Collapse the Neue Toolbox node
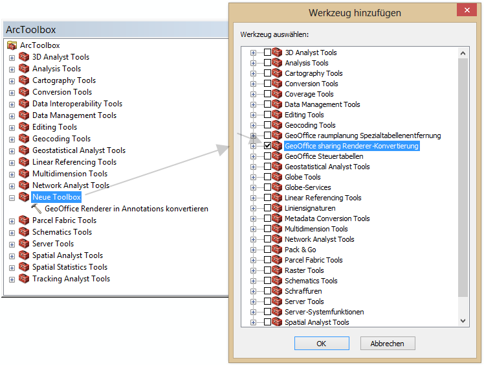The height and width of the screenshot is (365, 484). tap(12, 198)
